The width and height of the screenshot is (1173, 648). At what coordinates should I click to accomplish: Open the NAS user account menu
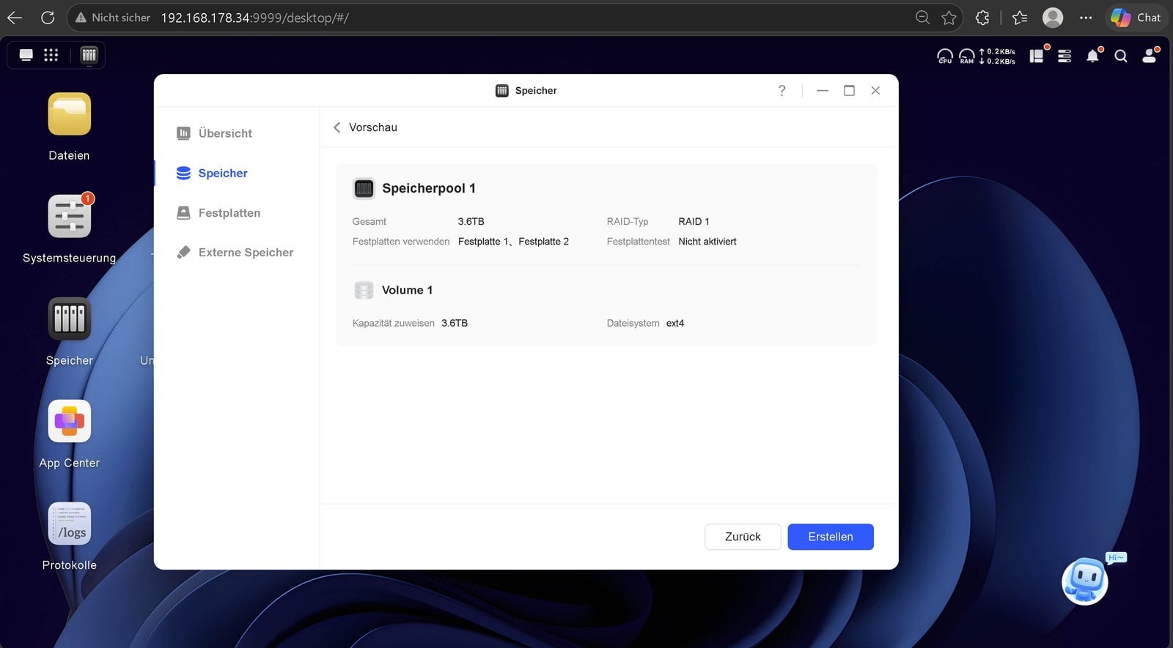(x=1150, y=56)
